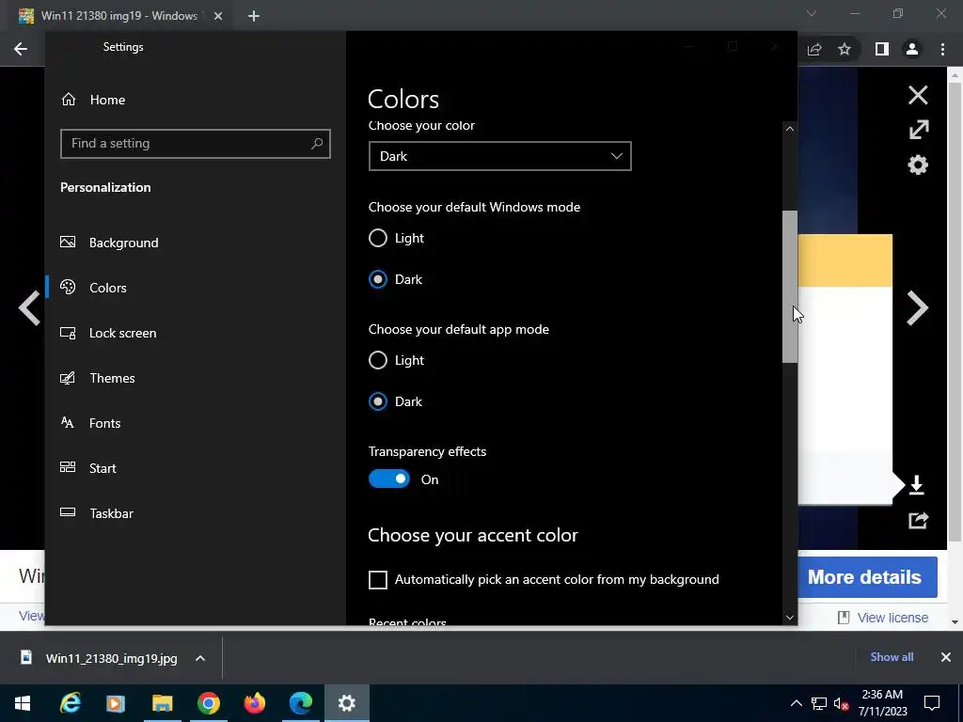
Task: Click muted volume tray icon
Action: pos(842,703)
